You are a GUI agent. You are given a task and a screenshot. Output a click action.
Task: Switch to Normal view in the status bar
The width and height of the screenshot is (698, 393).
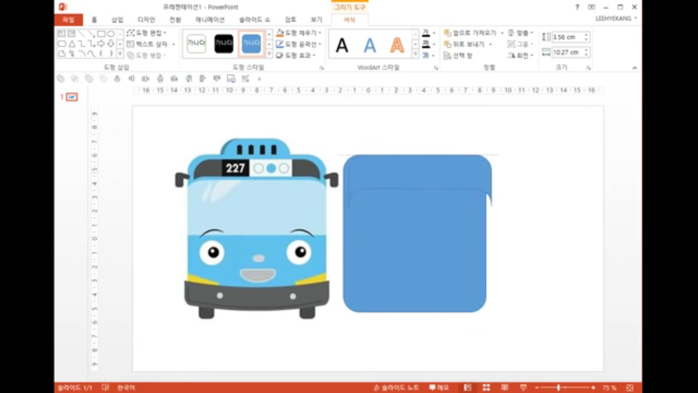[468, 388]
